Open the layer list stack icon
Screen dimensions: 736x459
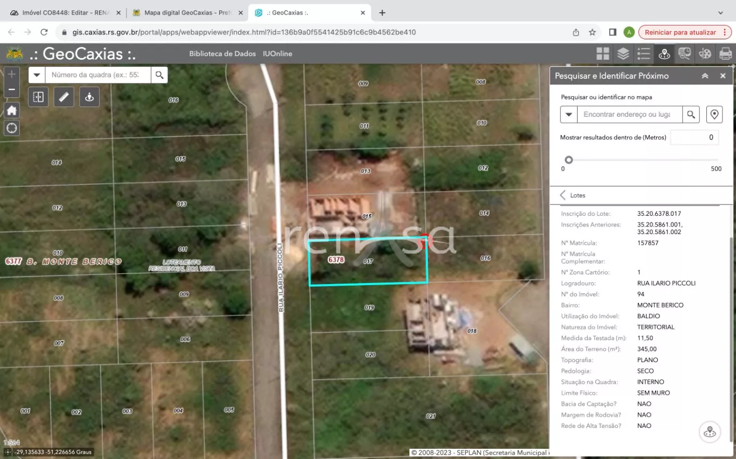tap(623, 54)
